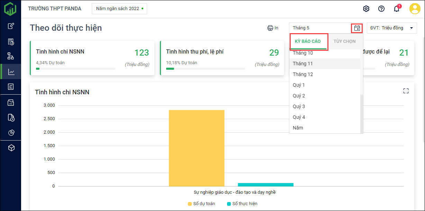Switch to the TÙY CHỌN tab
Screen dimensions: 425x211
pos(344,41)
